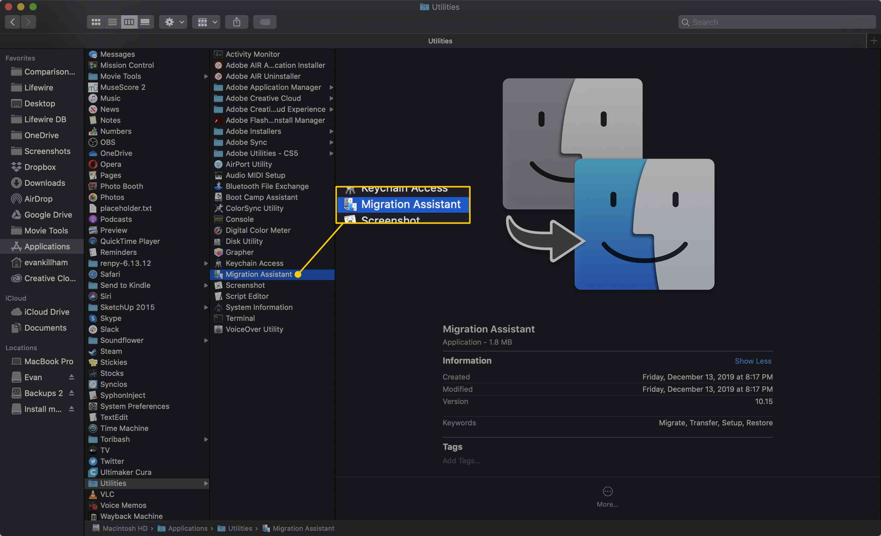Select Bluetooth File Exchange
The height and width of the screenshot is (536, 881).
pos(273,186)
